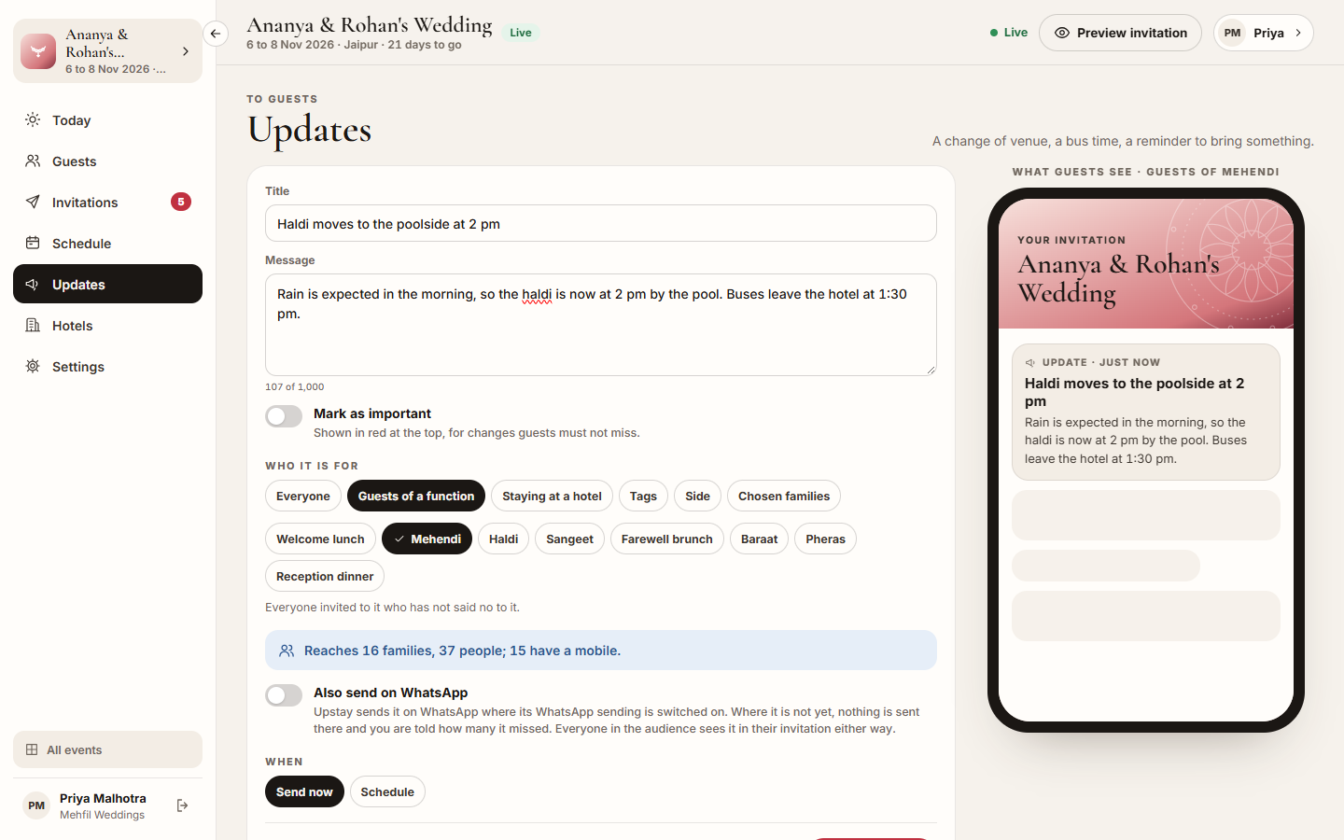Image resolution: width=1344 pixels, height=840 pixels.
Task: Select the Haldi function chip
Action: [x=503, y=539]
